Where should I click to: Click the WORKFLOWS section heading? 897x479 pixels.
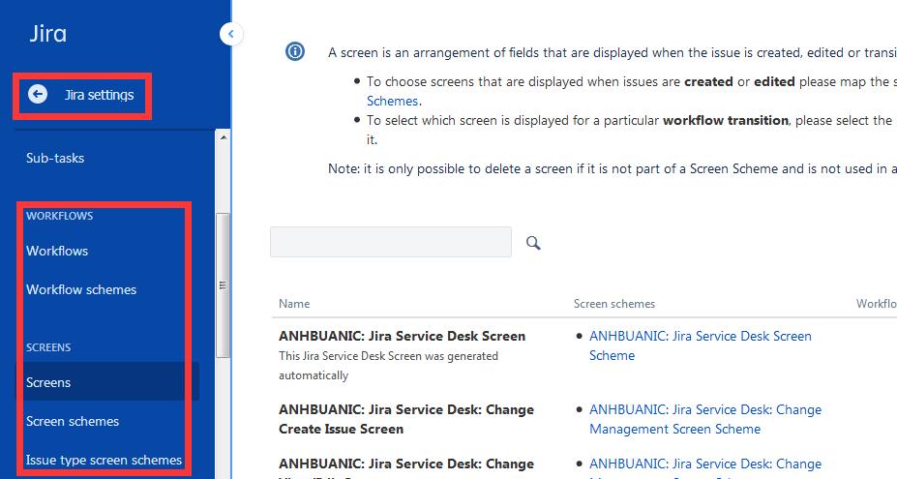point(59,216)
